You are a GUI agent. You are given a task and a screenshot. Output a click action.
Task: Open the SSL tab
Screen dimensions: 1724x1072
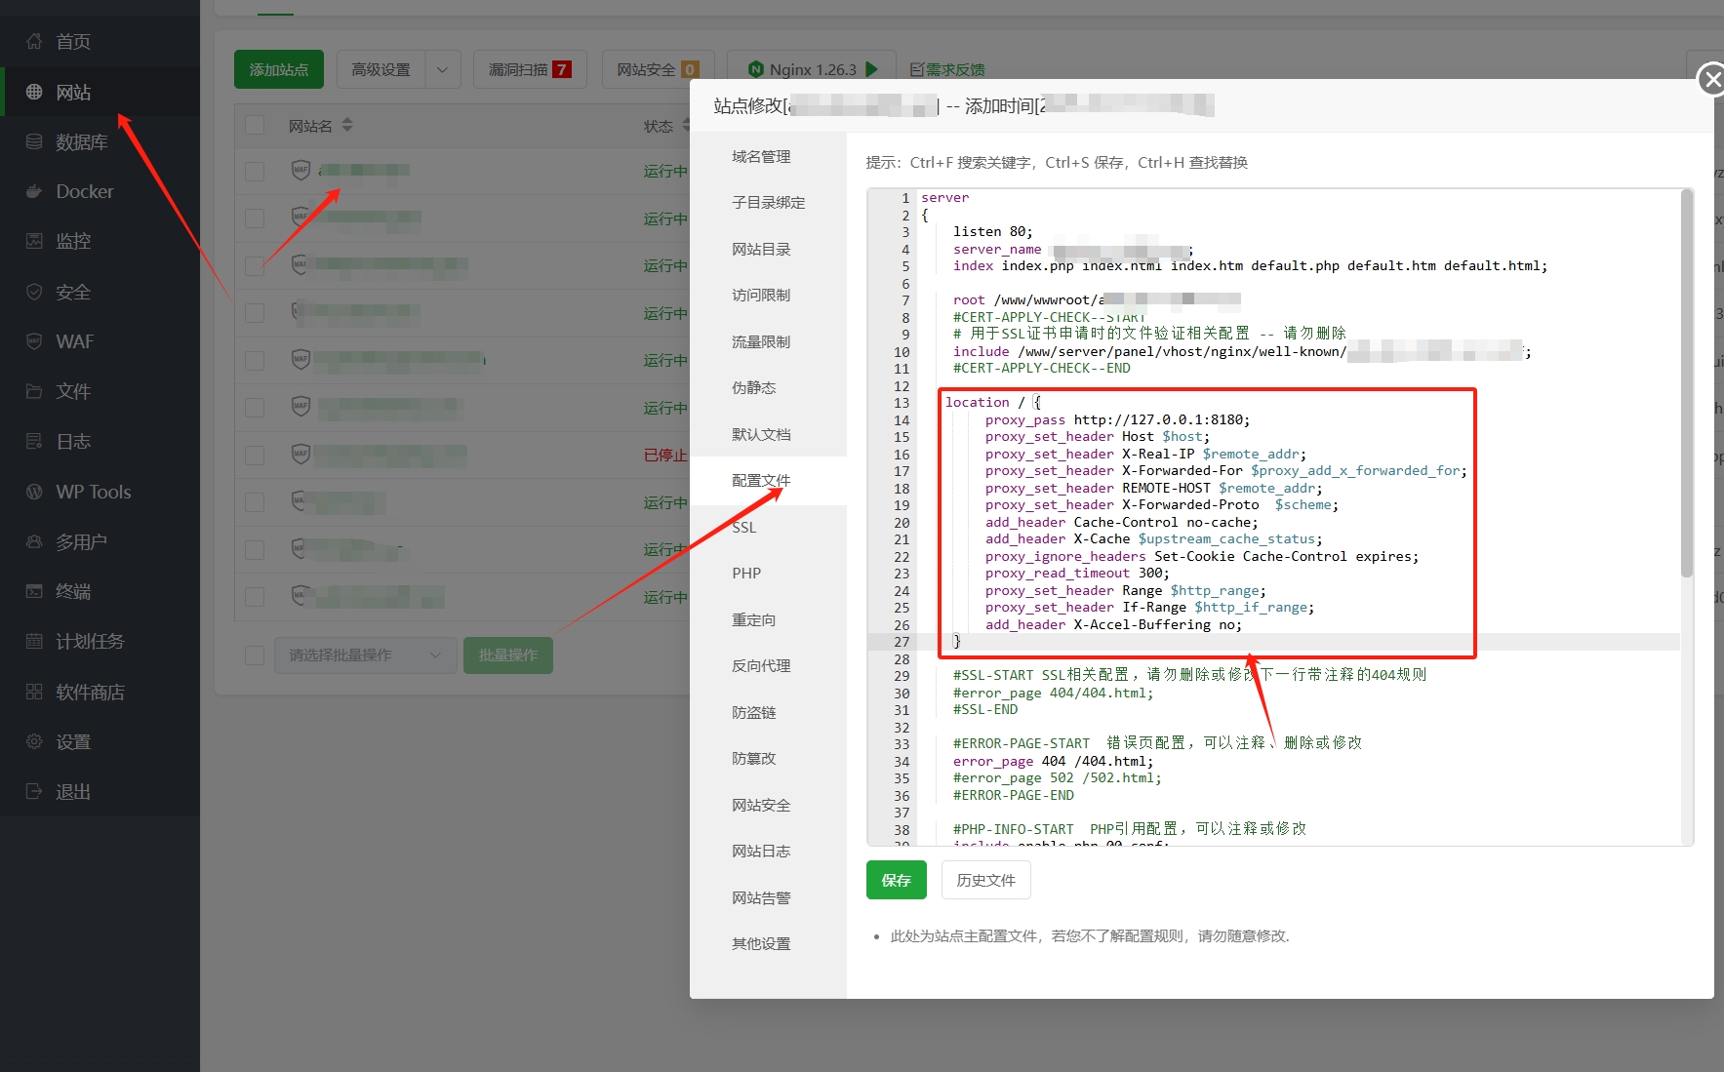744,527
